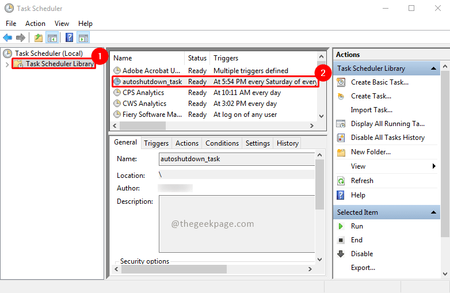Viewport: 450px width, 293px height.
Task: Toggle the Show/Hide Action Pane icon
Action: pyautogui.click(x=83, y=37)
